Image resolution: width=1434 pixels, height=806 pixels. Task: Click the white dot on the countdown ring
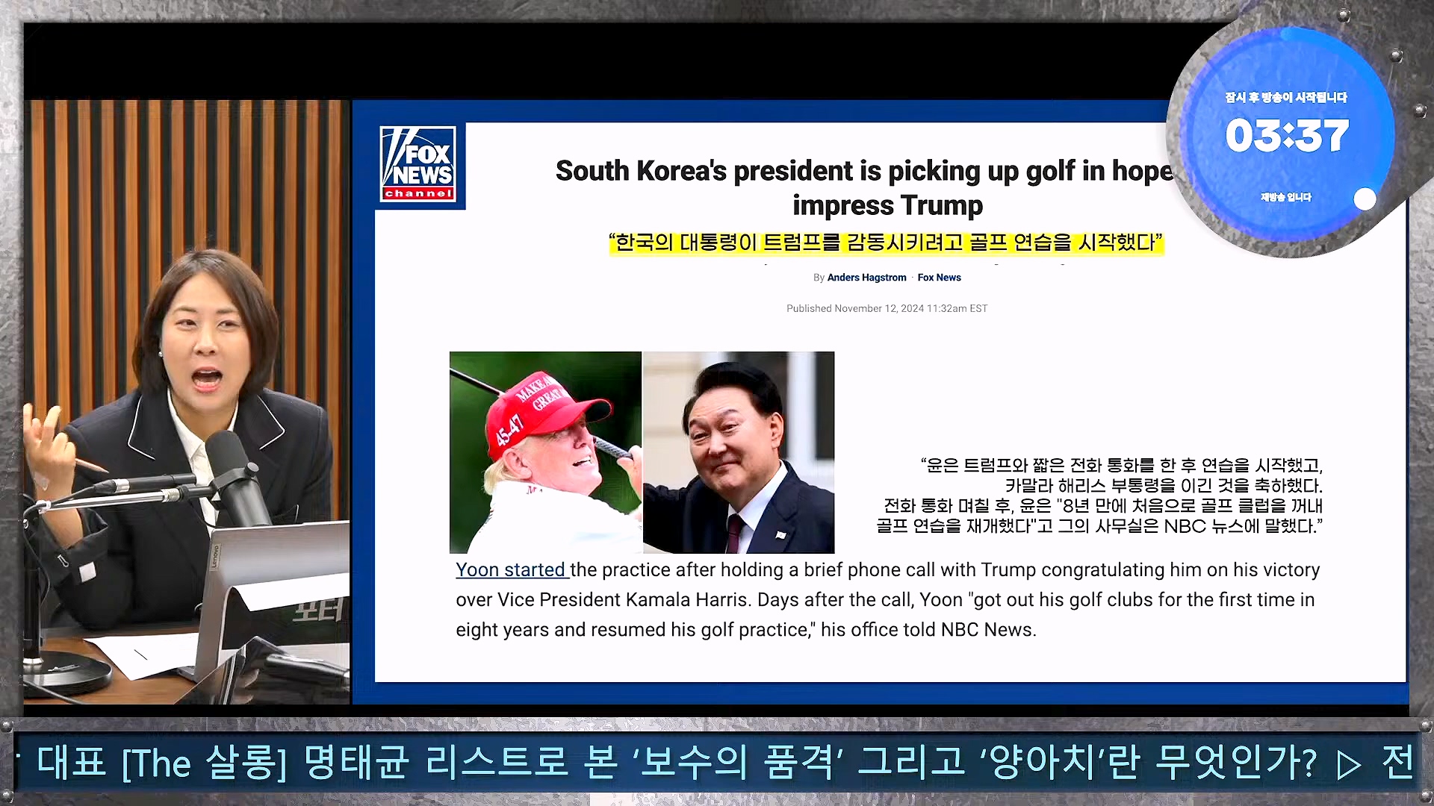pos(1365,199)
